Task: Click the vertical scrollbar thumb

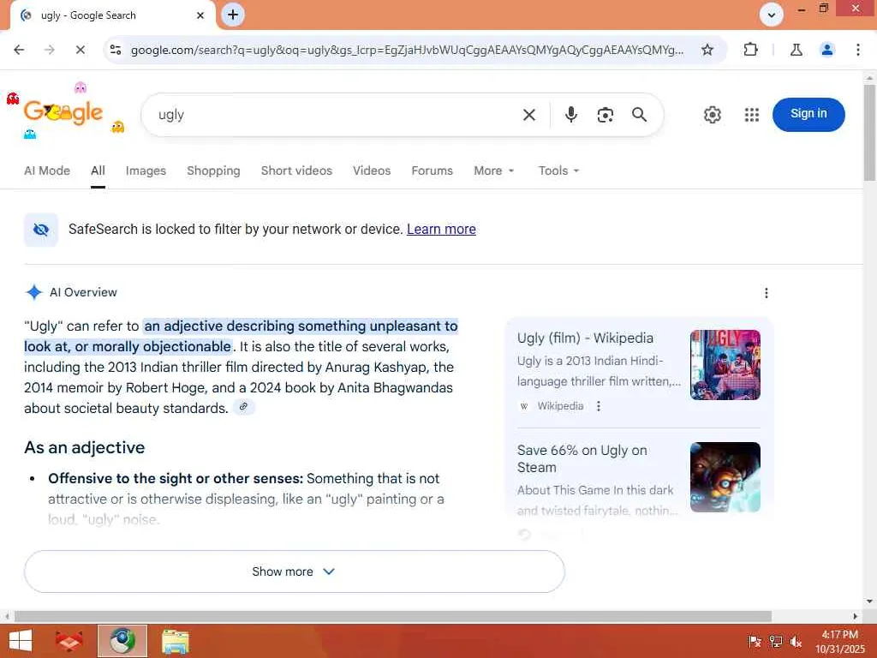Action: pyautogui.click(x=869, y=132)
